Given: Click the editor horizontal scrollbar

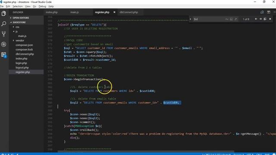Looking at the screenshot, I should (x=146, y=151).
